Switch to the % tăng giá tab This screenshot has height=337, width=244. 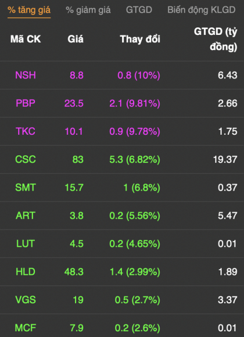point(29,10)
